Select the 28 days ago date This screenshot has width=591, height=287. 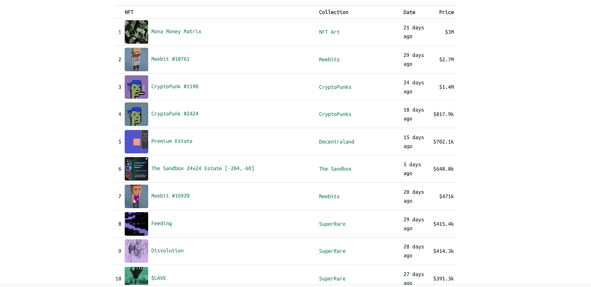(414, 251)
